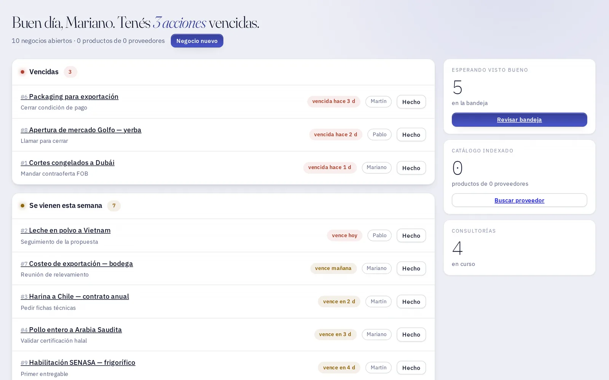Mark Harina a Chile as Hecho
The width and height of the screenshot is (609, 380).
(x=411, y=302)
